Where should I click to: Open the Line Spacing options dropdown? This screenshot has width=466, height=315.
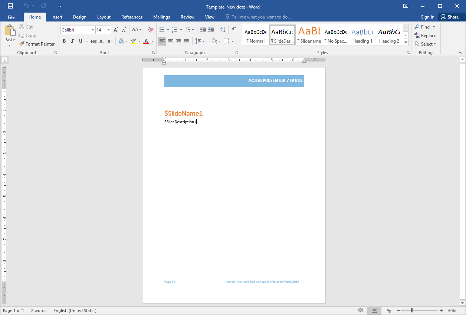click(x=203, y=41)
